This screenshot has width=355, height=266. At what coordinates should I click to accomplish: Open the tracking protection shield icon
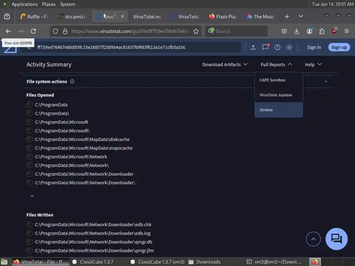tap(55, 31)
